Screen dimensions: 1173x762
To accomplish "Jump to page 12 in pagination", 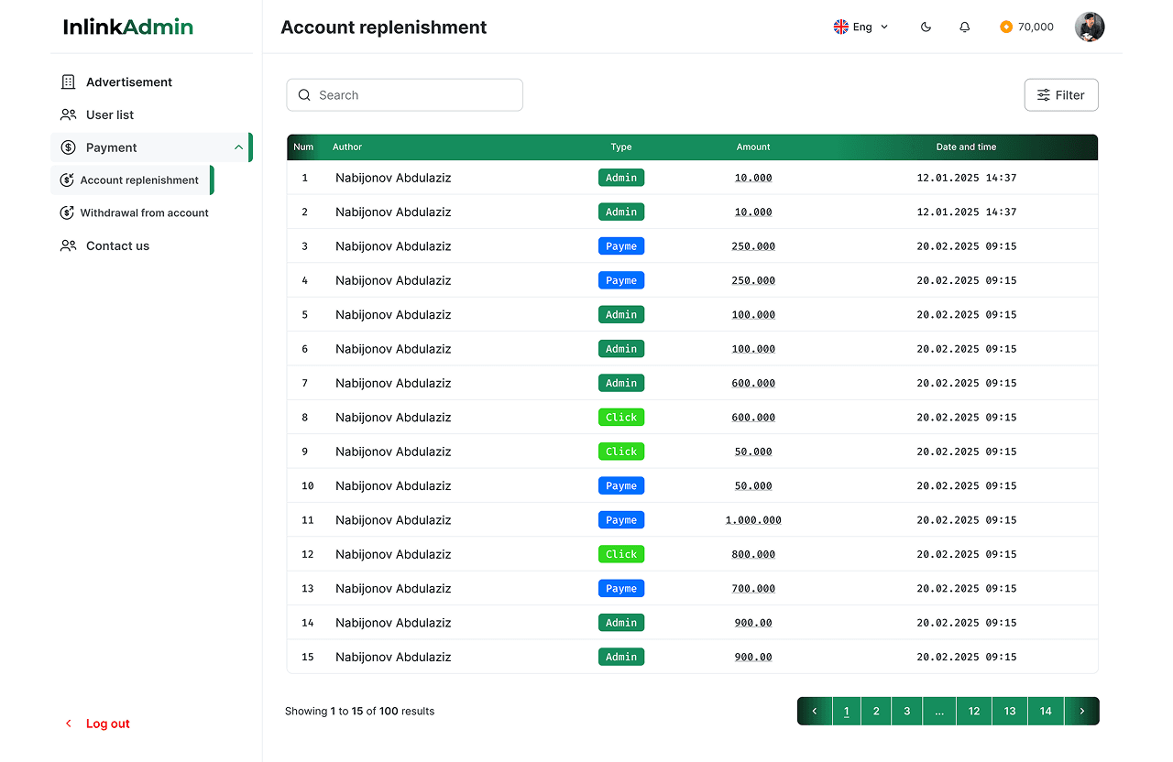I will pos(973,712).
